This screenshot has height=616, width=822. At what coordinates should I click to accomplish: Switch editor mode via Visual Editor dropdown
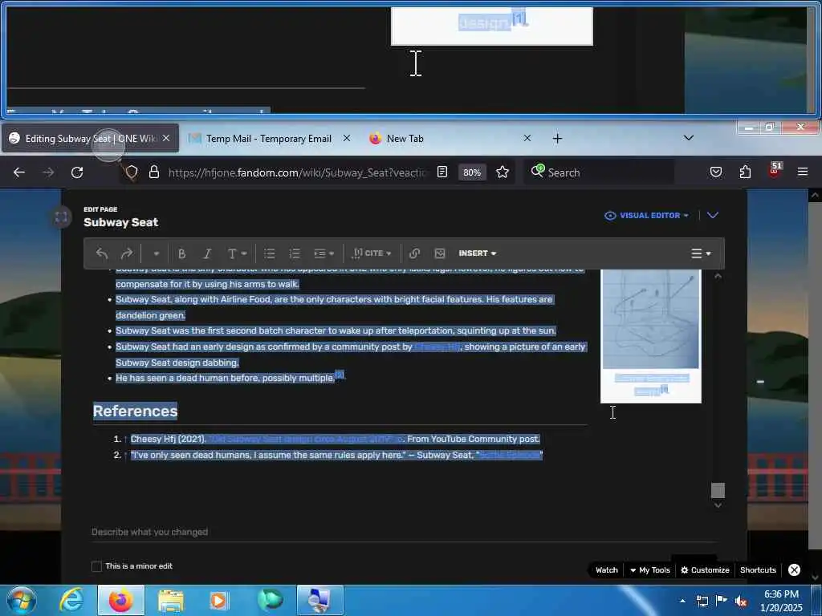646,215
